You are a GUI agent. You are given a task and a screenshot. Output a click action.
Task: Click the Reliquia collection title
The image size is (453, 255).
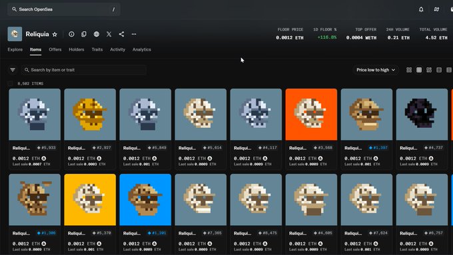(x=37, y=34)
